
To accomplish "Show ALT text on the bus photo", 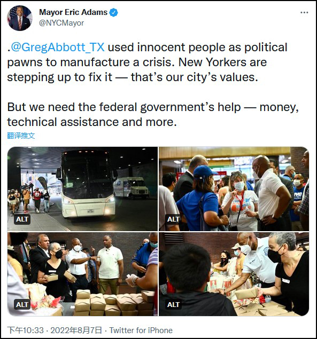I will point(22,219).
